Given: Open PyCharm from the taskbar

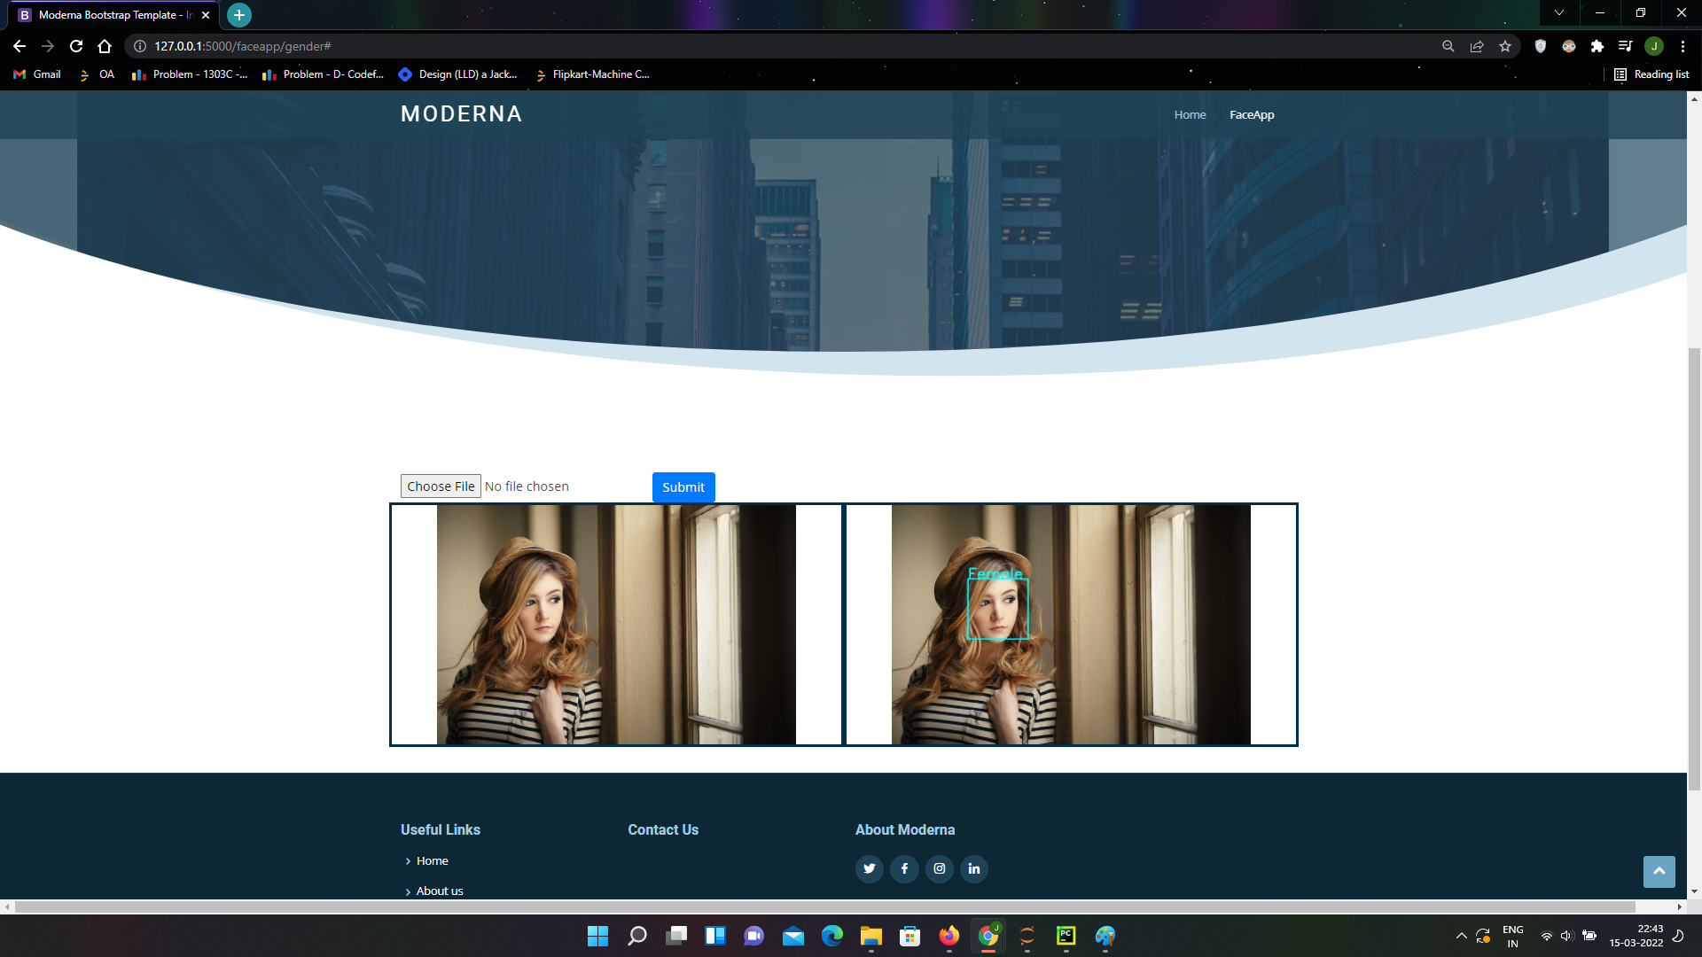Looking at the screenshot, I should (1066, 936).
